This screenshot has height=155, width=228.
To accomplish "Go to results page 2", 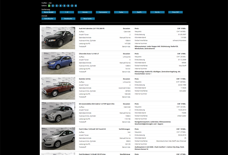I will tap(53, 6).
